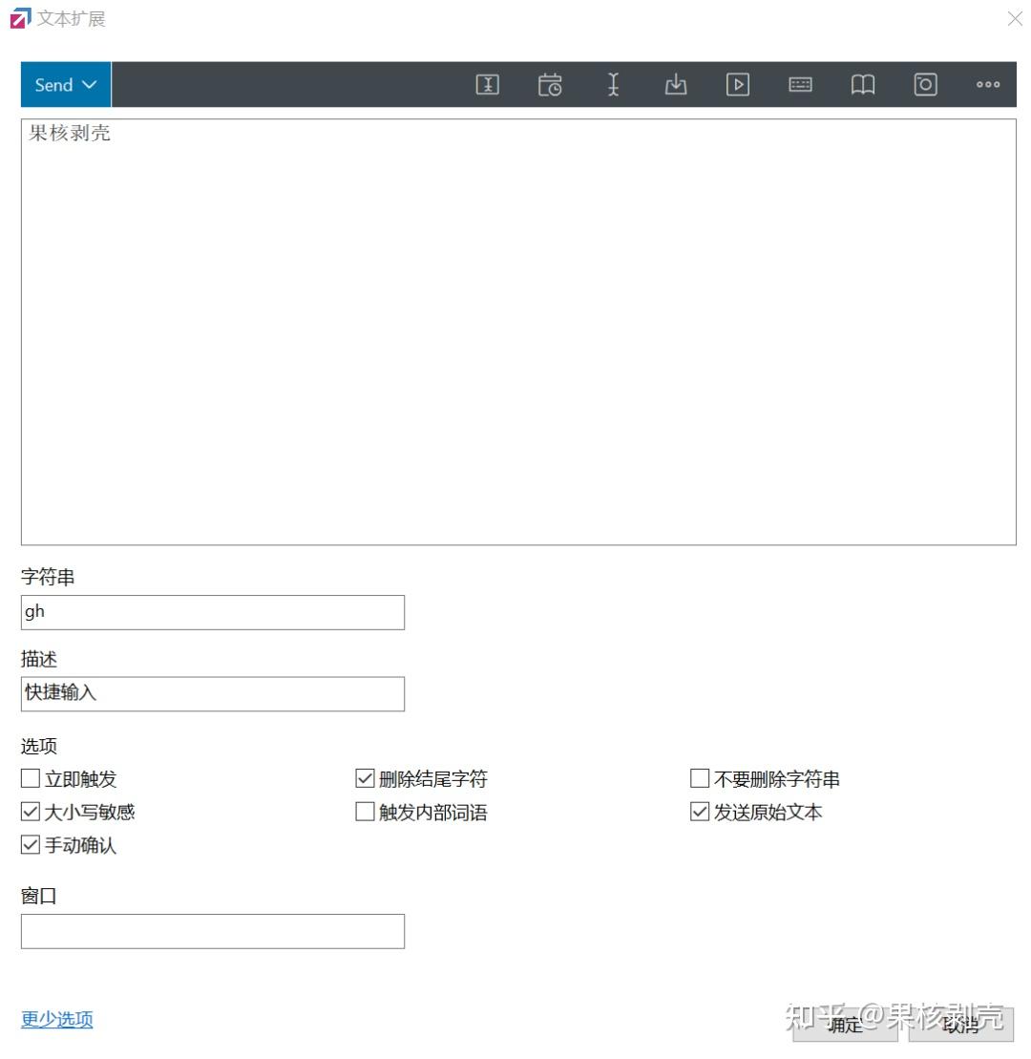Set cursor position with the caret marker icon
The height and width of the screenshot is (1059, 1031).
(613, 84)
